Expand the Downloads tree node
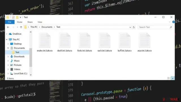 coord(8,57)
